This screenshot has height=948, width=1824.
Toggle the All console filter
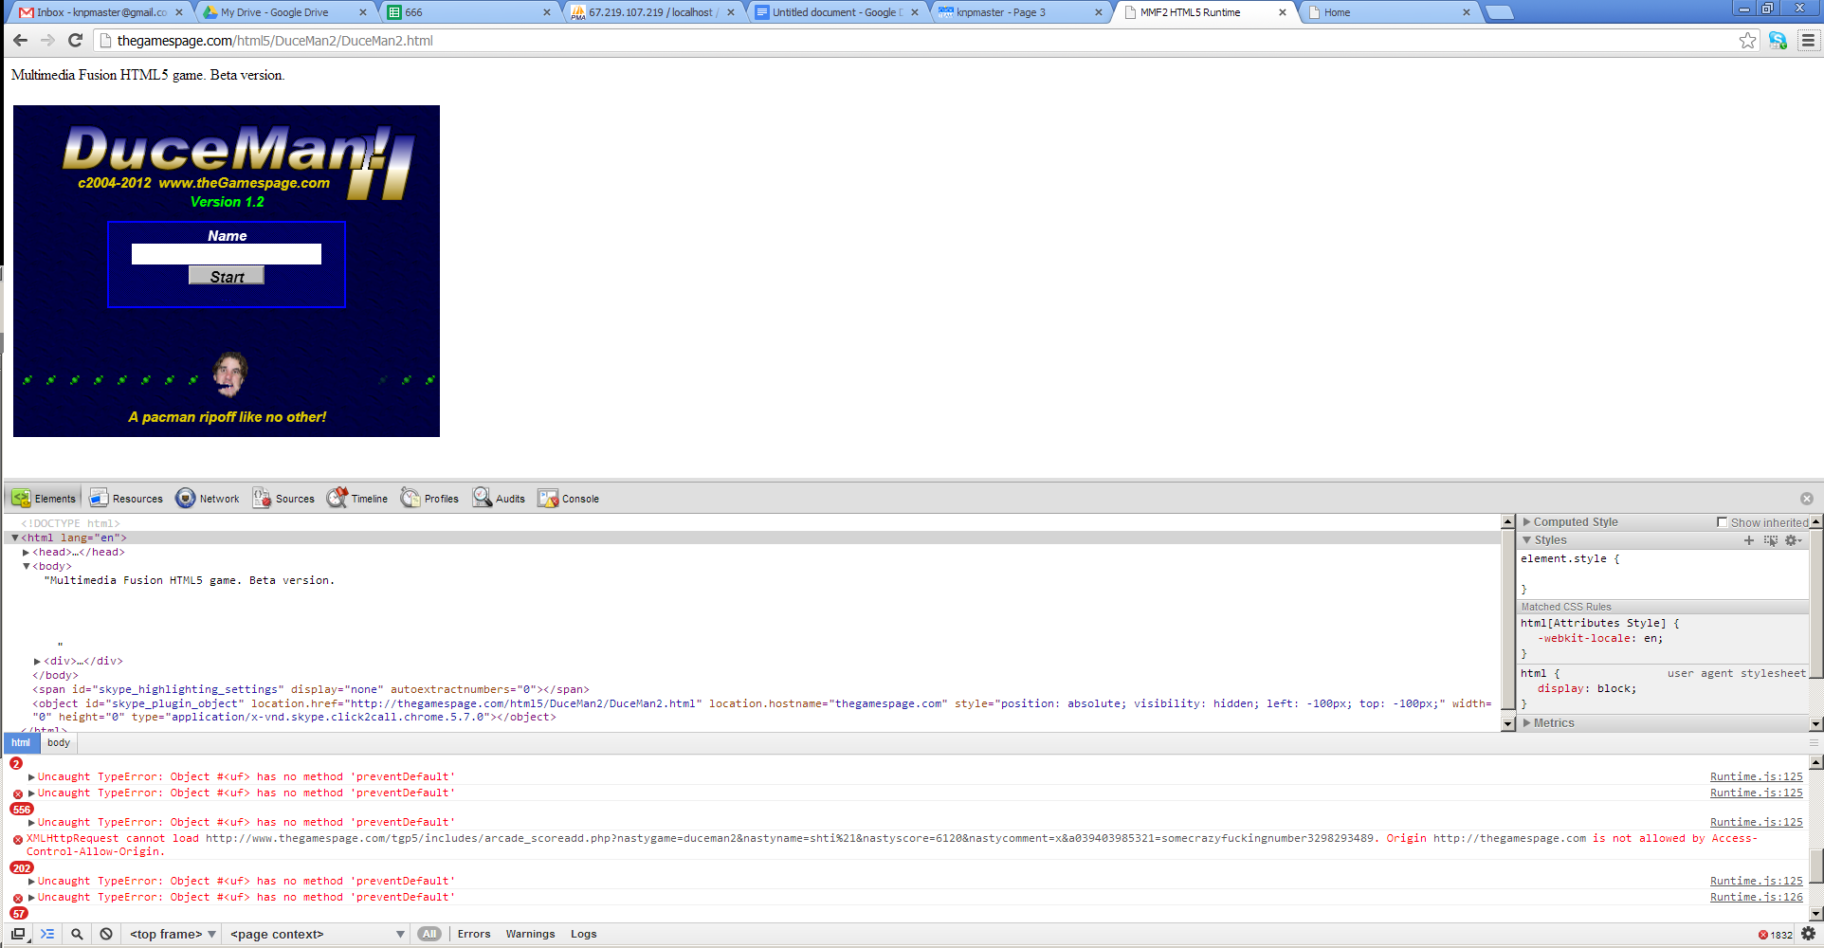click(x=429, y=934)
